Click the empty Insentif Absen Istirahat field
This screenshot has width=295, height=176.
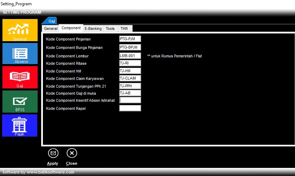click(130, 100)
